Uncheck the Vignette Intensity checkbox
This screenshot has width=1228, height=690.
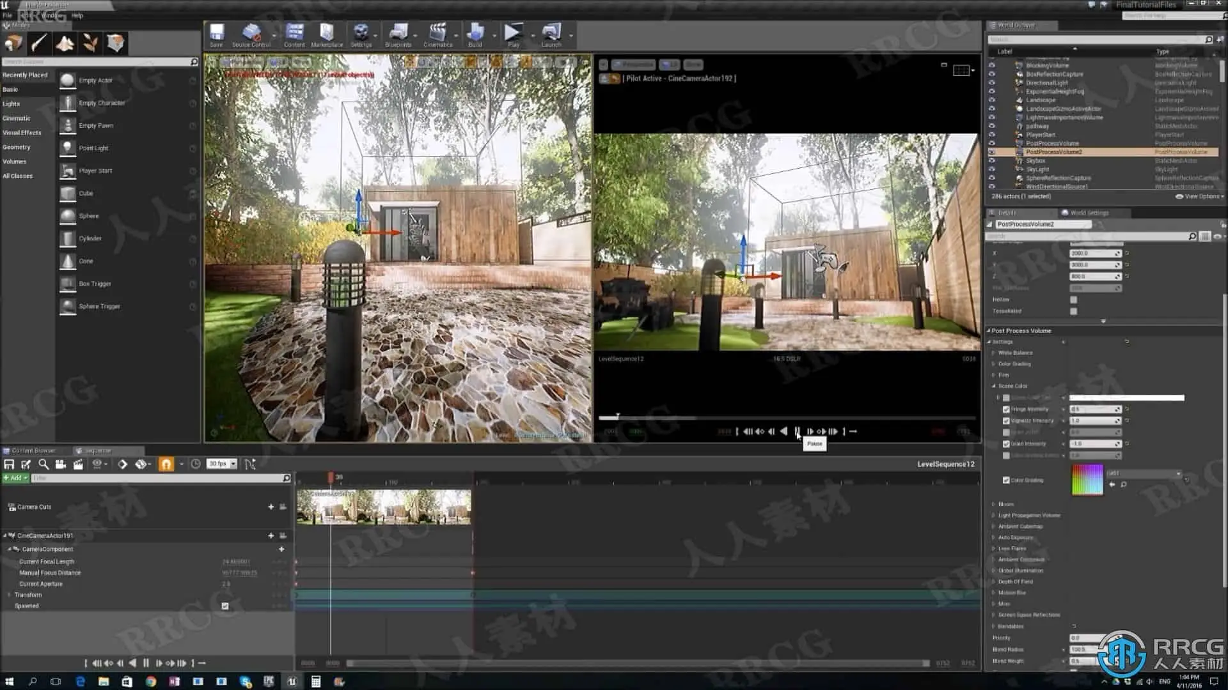(1006, 421)
